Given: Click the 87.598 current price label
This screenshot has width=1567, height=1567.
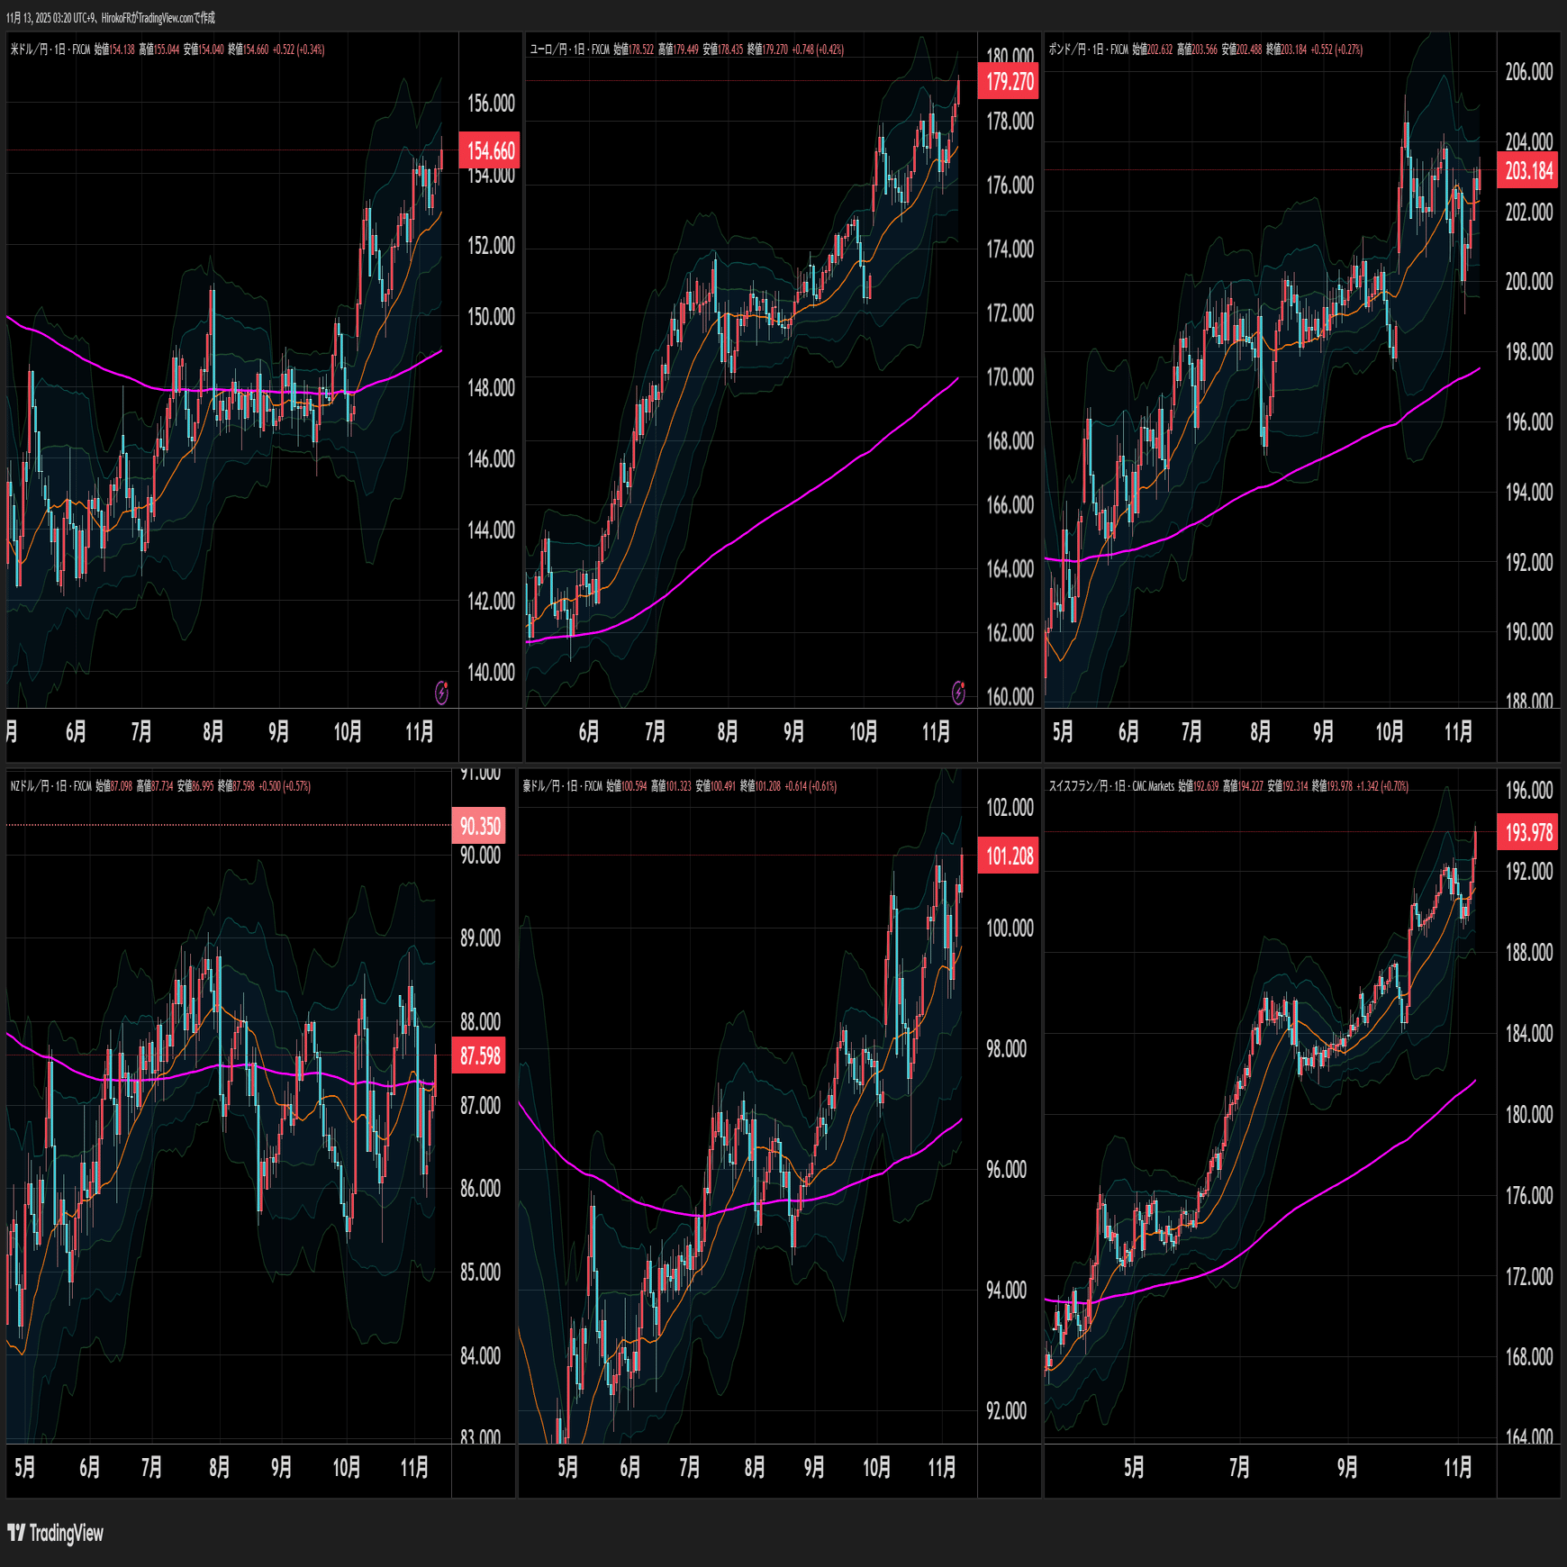Looking at the screenshot, I should coord(479,1055).
